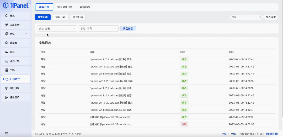Open 面板设置 in the sidebar
Viewport: 283px width, 137px height.
point(15,88)
